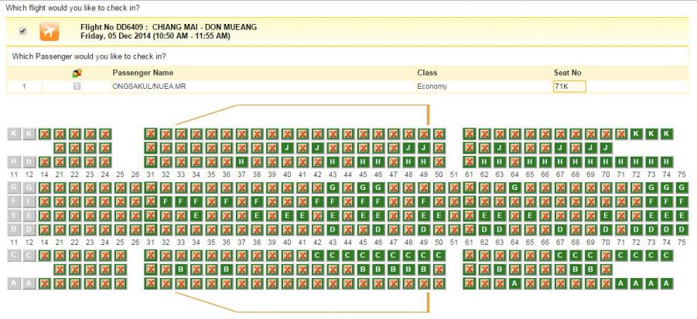The width and height of the screenshot is (697, 319).
Task: Pick available seat 64A
Action: pos(514,283)
